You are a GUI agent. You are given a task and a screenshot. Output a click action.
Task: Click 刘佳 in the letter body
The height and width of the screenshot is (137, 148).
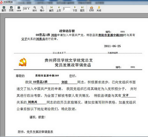pyautogui.click(x=65, y=82)
